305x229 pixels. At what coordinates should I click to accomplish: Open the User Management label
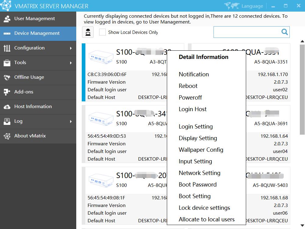(x=35, y=19)
